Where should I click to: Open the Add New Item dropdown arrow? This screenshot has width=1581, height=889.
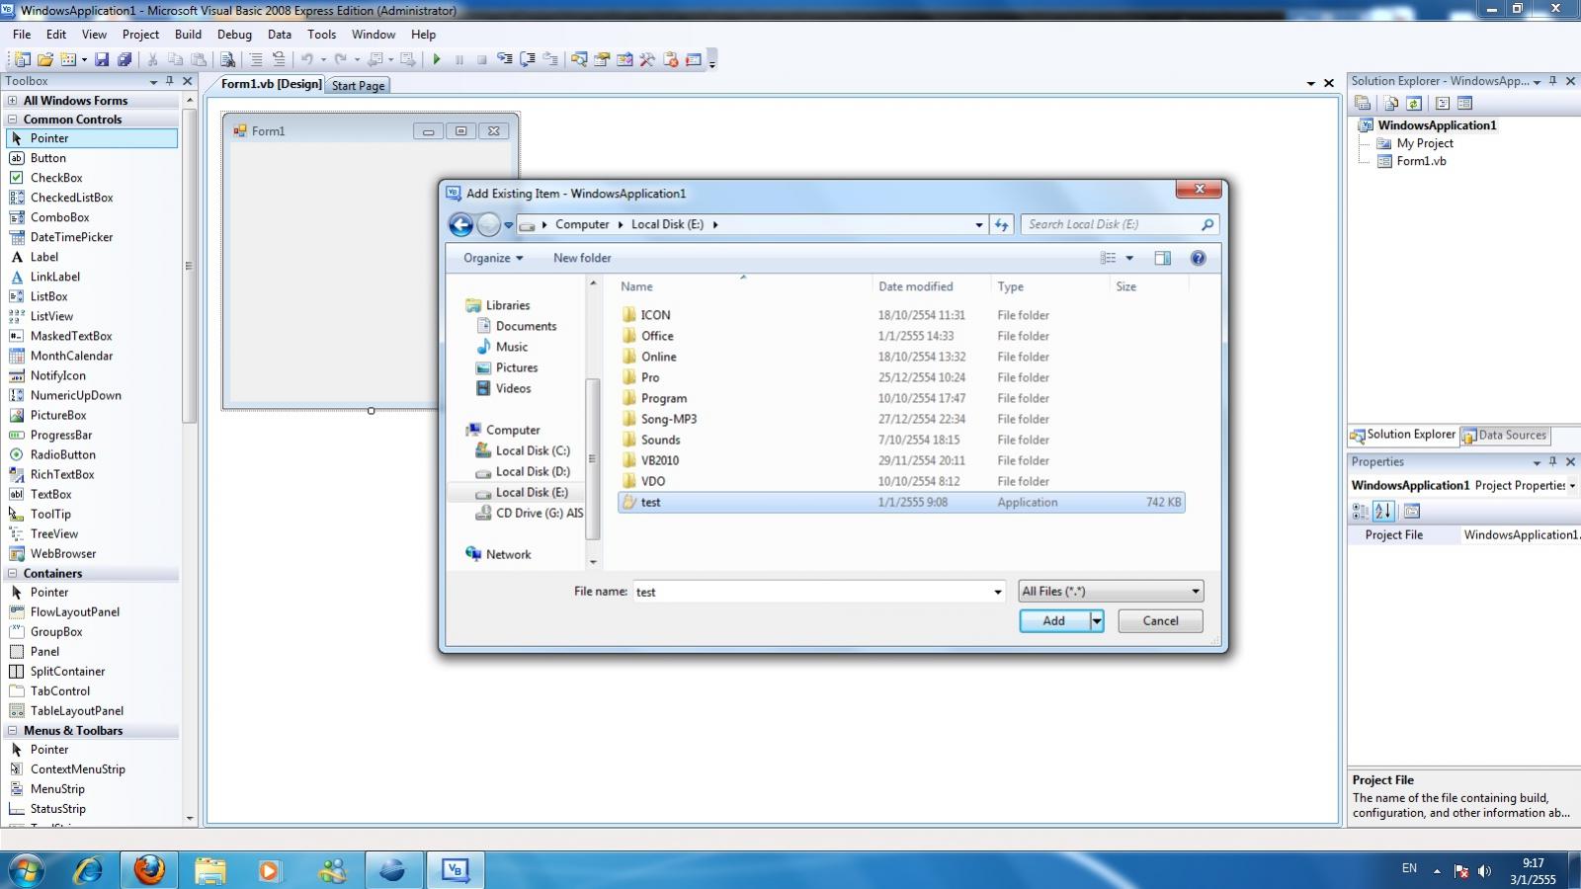(84, 59)
